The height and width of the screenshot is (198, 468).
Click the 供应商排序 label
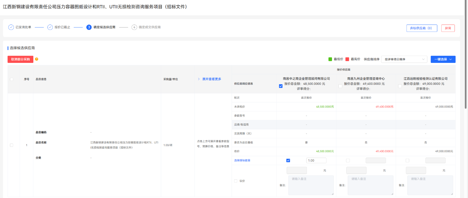point(371,59)
